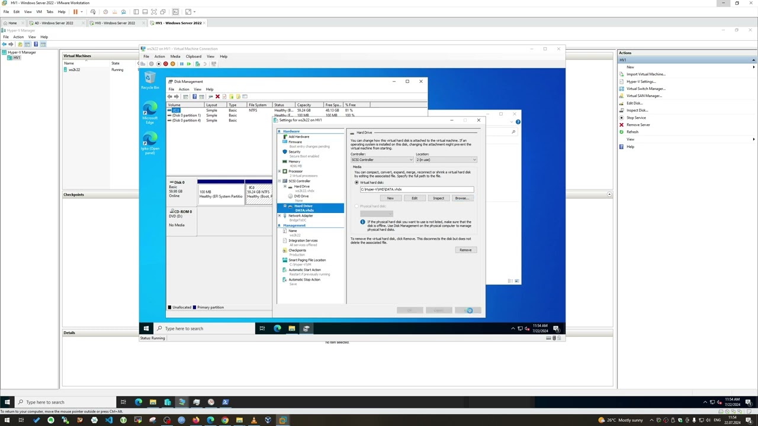Image resolution: width=758 pixels, height=426 pixels.
Task: Click the red X delete icon in Disk Management toolbar
Action: click(x=217, y=96)
